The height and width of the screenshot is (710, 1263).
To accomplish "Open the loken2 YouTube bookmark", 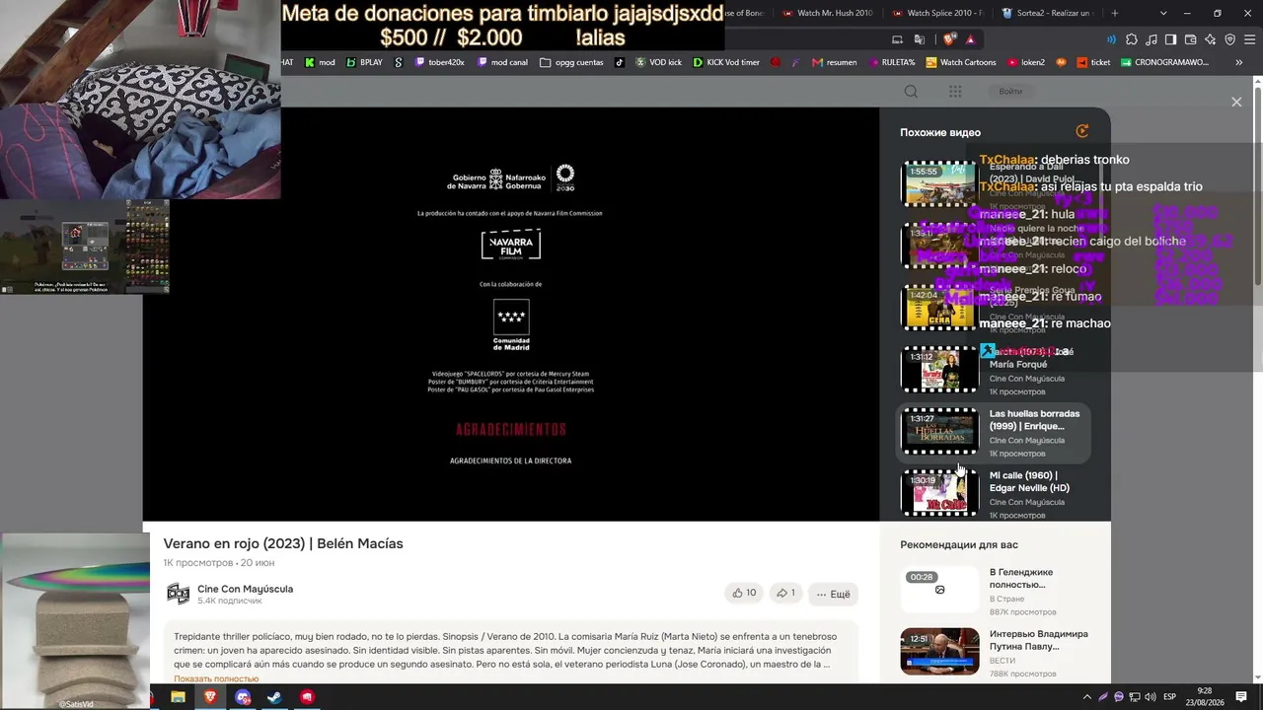I will click(x=1026, y=62).
